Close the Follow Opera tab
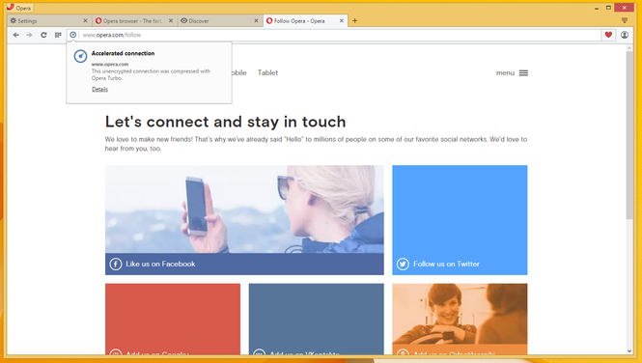The image size is (642, 363). coord(342,21)
